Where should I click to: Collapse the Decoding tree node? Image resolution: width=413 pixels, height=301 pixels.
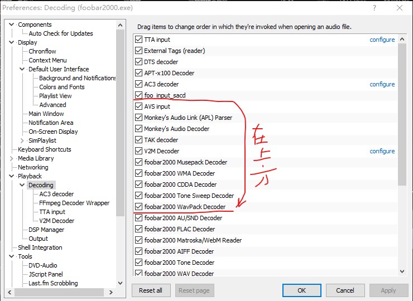[x=22, y=185]
